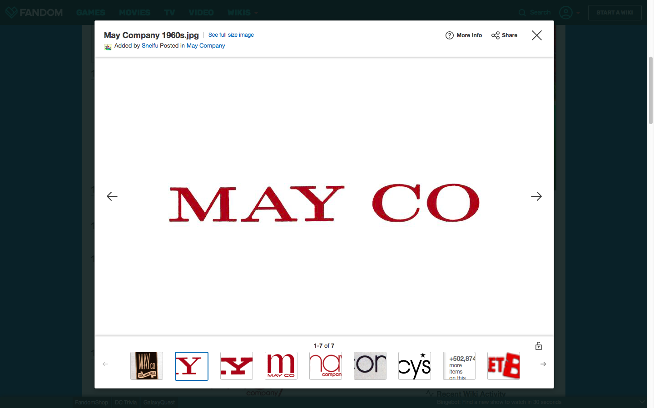Viewport: 654px width, 408px height.
Task: Open See full size image link
Action: [x=231, y=35]
